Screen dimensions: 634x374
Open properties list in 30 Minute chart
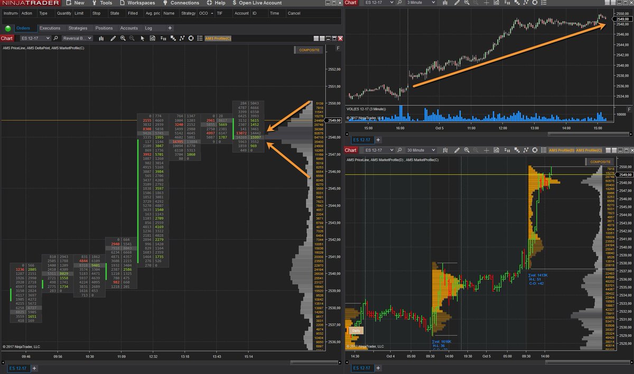pos(544,150)
